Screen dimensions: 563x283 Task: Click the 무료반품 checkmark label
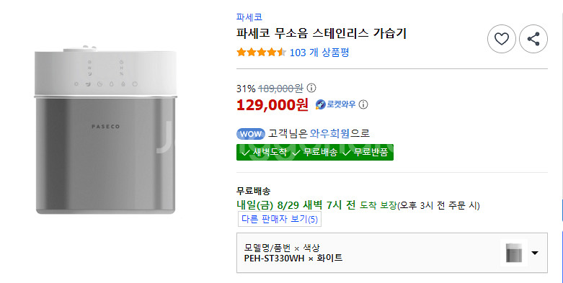coord(365,153)
